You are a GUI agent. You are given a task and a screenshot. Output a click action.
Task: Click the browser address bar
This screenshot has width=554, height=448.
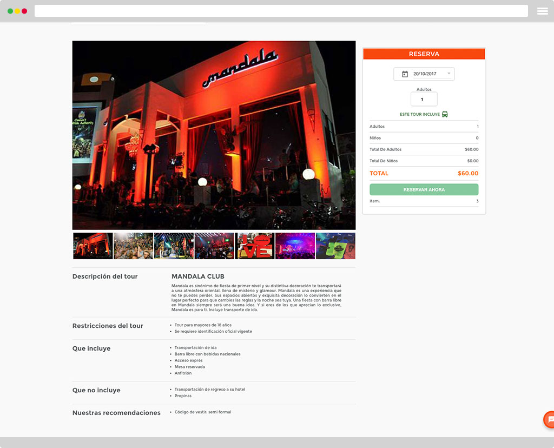(281, 11)
